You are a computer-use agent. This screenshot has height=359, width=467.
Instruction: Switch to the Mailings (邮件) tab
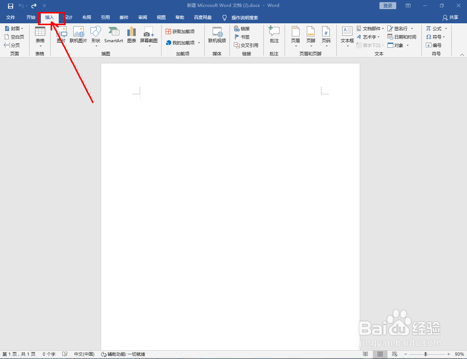[x=124, y=17]
